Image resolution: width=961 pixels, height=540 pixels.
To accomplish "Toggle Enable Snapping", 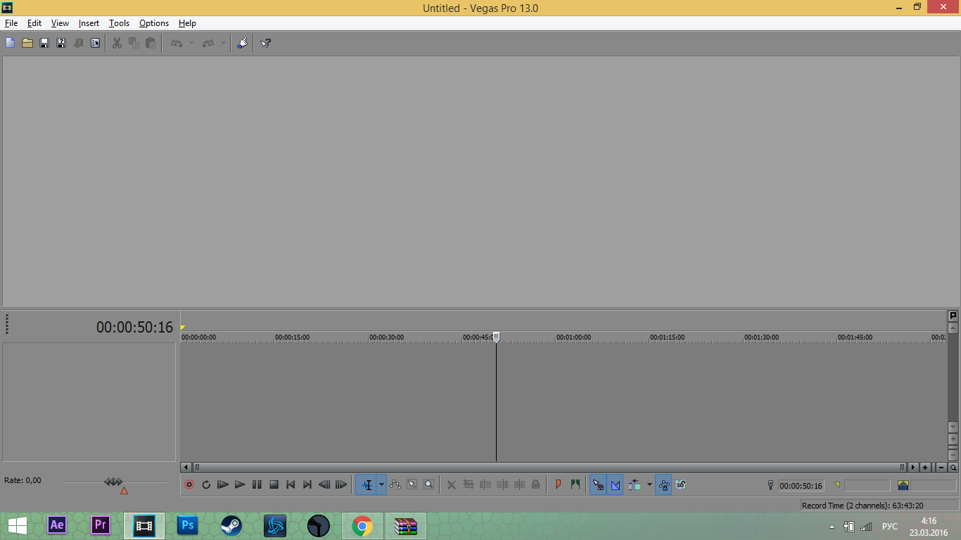I will [x=598, y=484].
